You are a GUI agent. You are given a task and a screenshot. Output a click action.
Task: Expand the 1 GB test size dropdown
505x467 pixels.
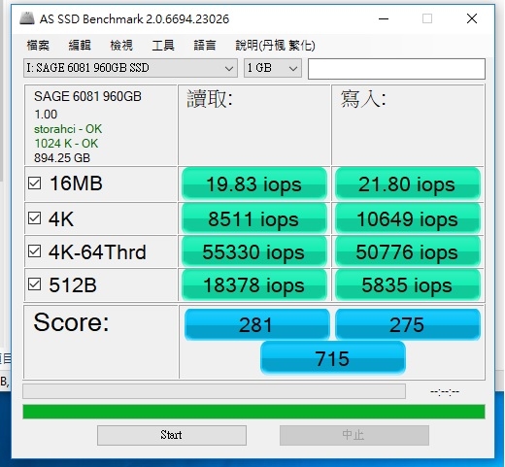coord(273,68)
